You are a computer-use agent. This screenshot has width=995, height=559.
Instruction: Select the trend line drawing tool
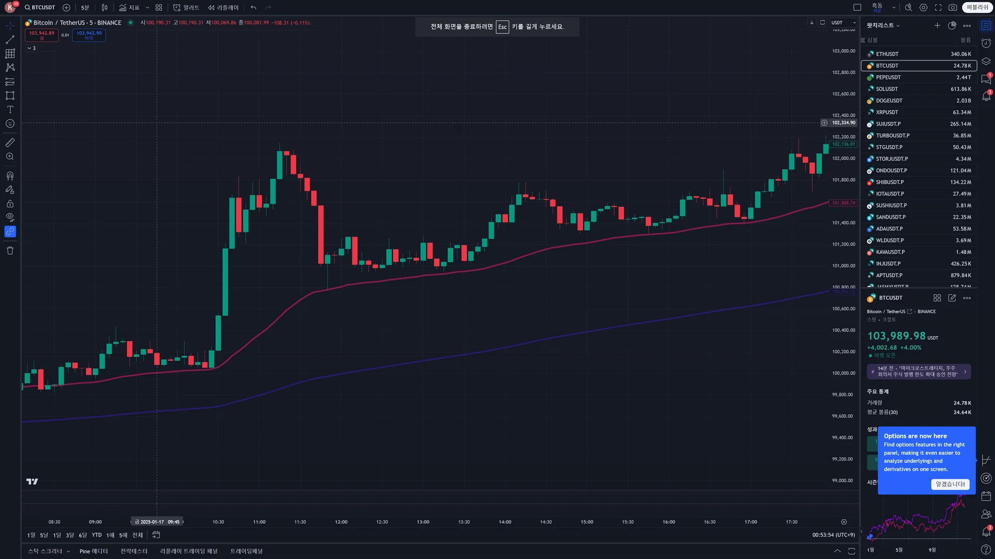click(10, 40)
